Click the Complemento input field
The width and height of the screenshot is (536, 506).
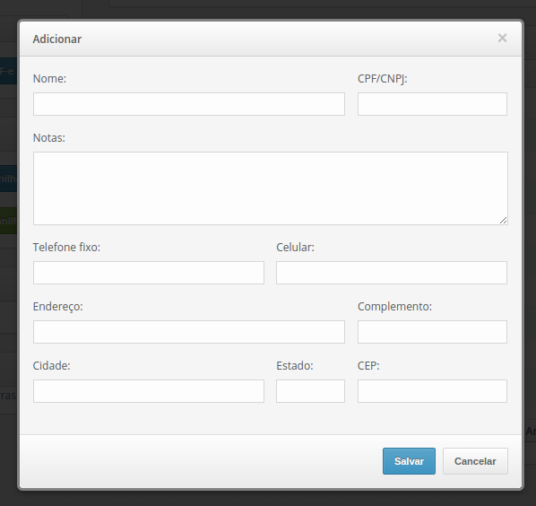432,332
